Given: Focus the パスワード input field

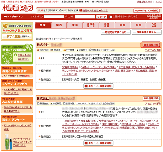Looking at the screenshot, I should (85, 17).
